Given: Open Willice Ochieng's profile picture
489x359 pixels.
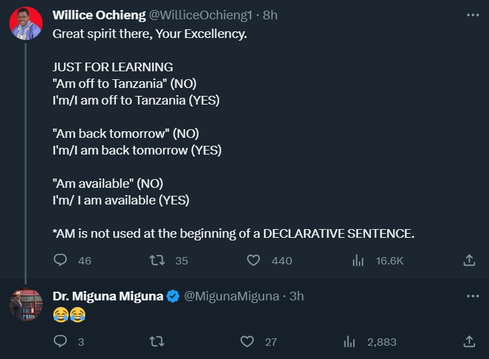Looking at the screenshot, I should pos(26,23).
